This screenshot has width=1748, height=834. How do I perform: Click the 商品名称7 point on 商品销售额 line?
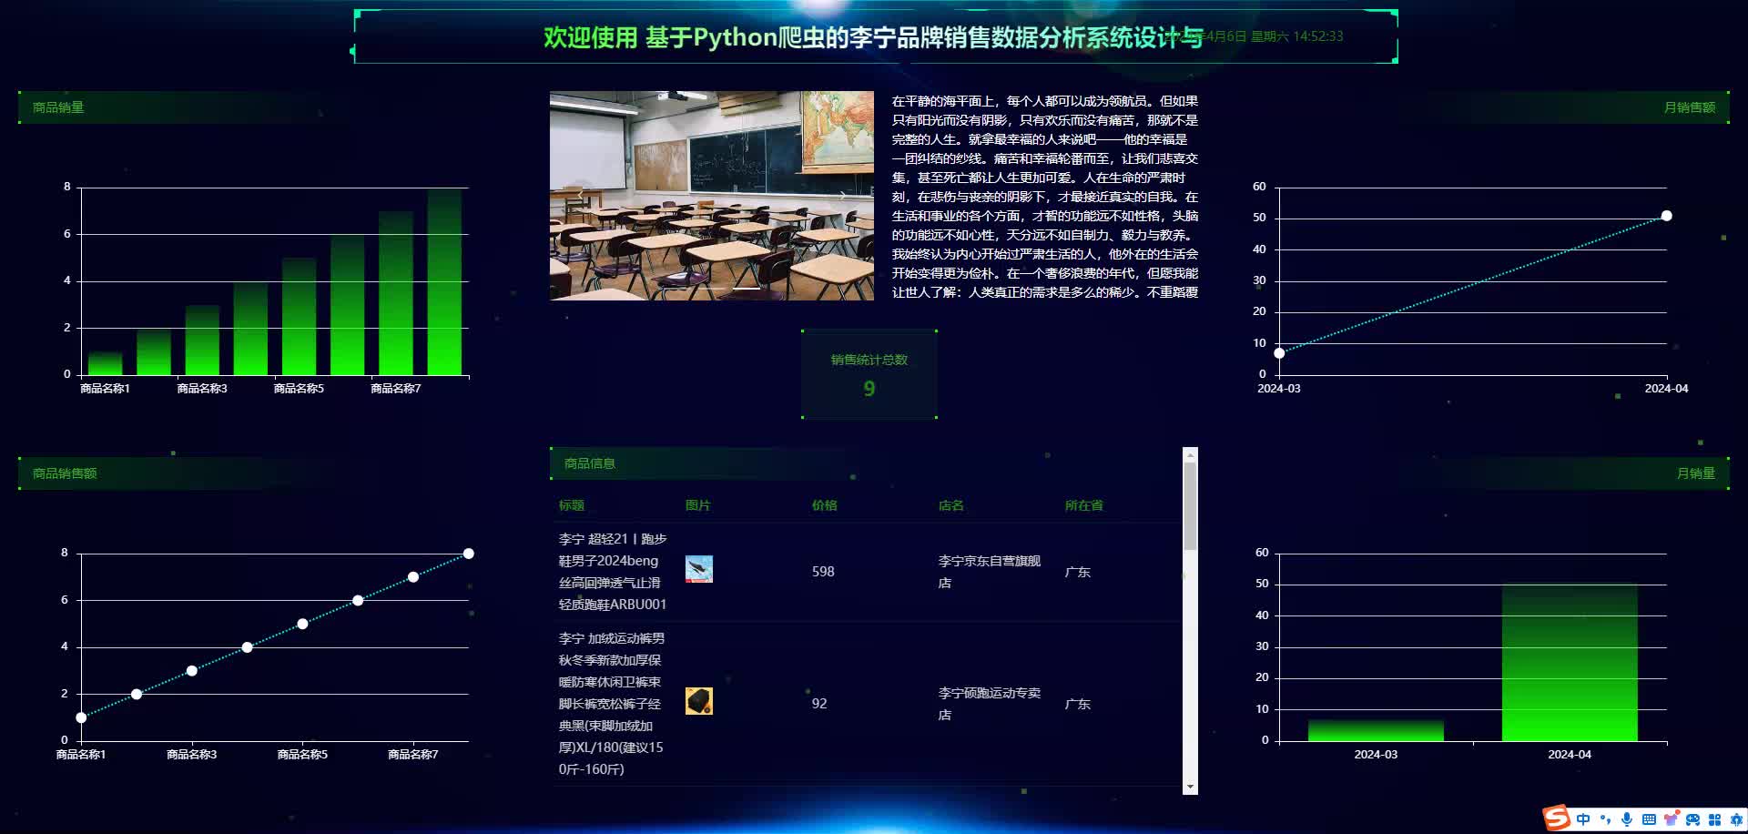[x=413, y=577]
